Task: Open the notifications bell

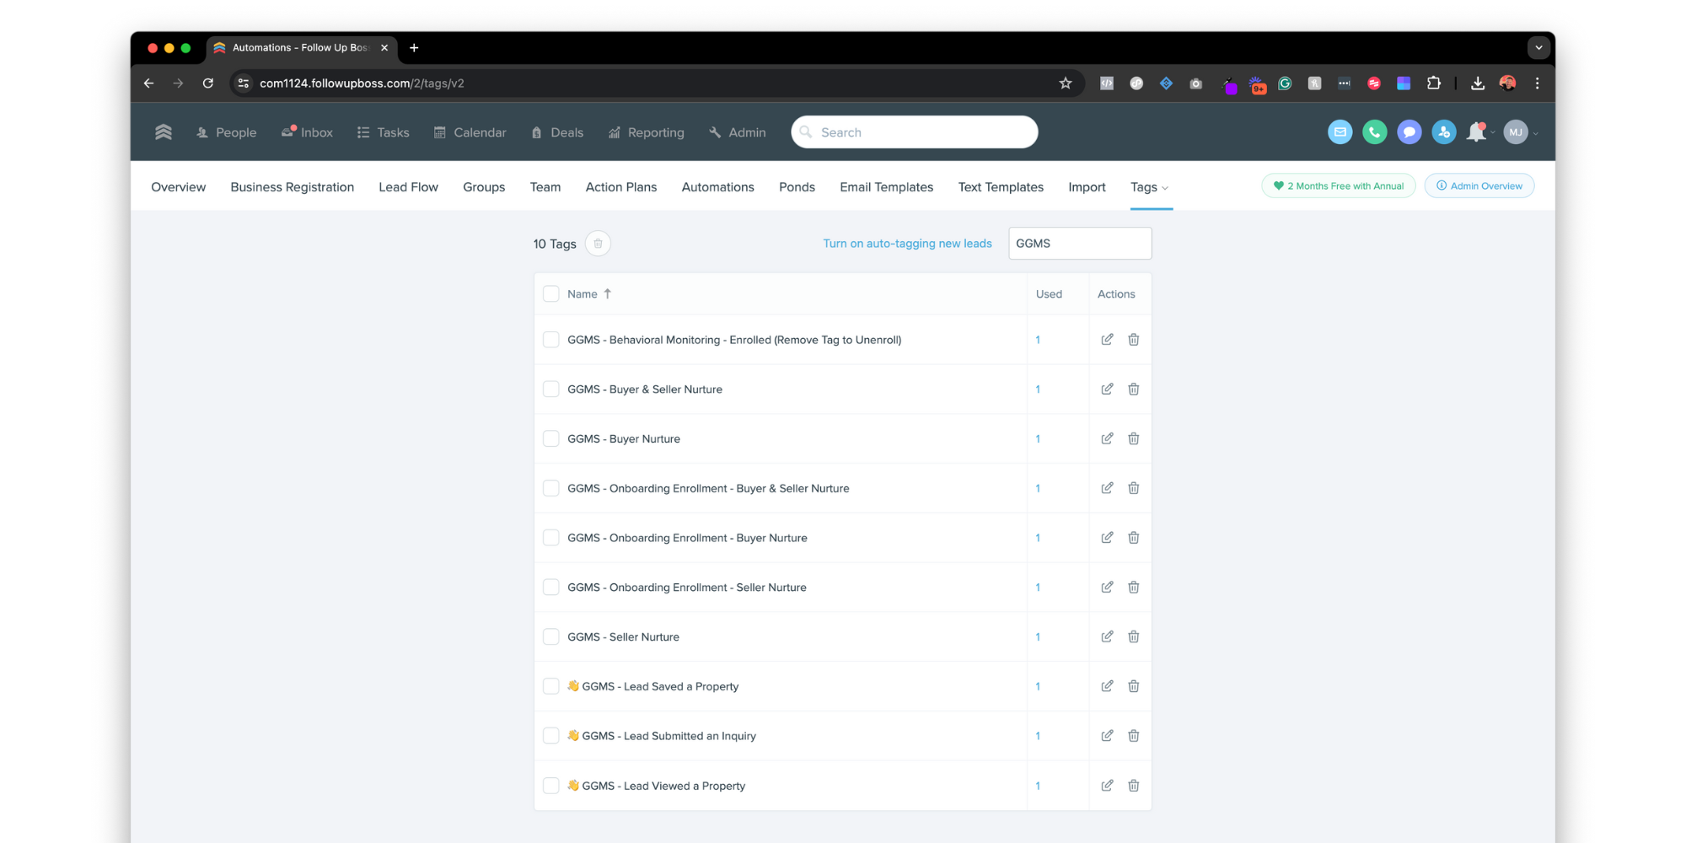Action: point(1476,132)
